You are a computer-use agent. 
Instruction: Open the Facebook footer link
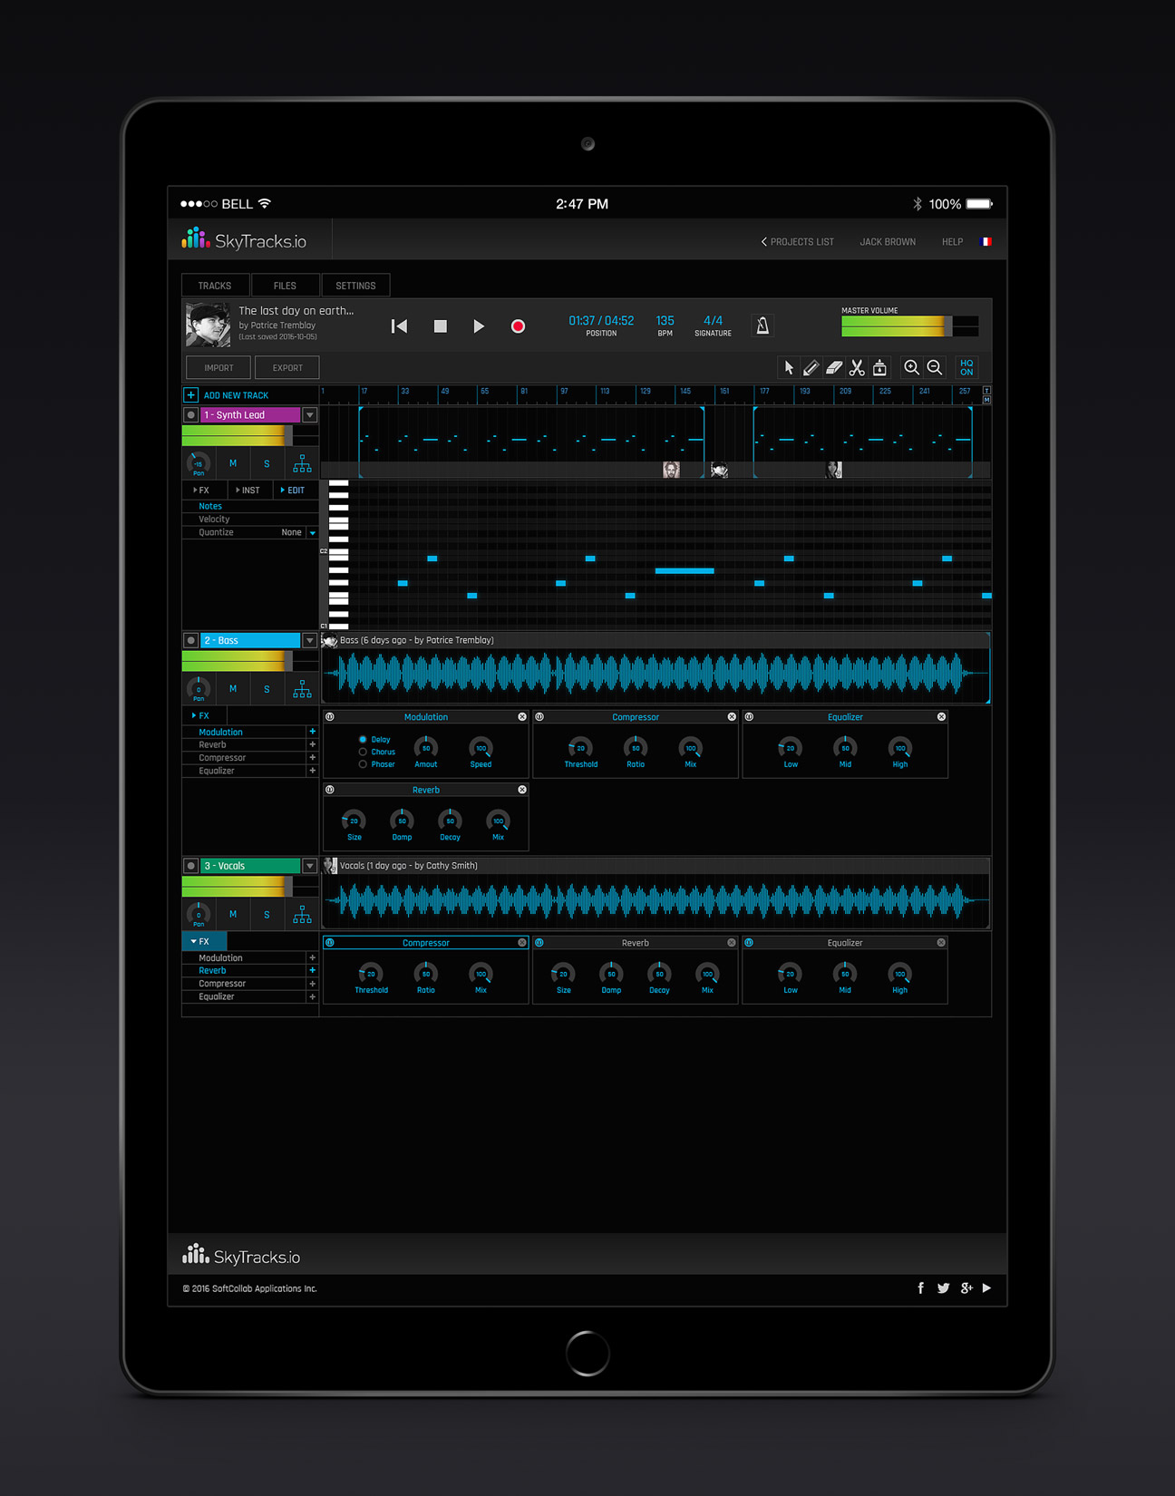coord(921,1288)
